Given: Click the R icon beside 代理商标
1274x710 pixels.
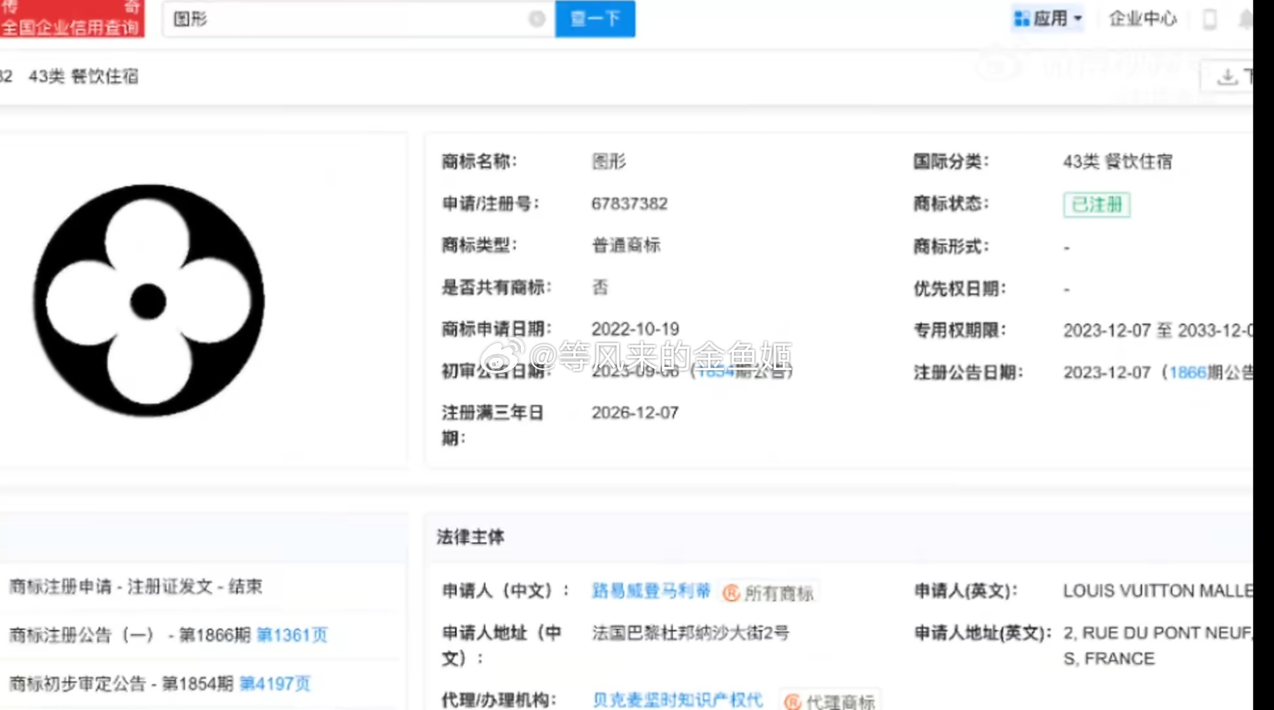Looking at the screenshot, I should click(x=793, y=701).
